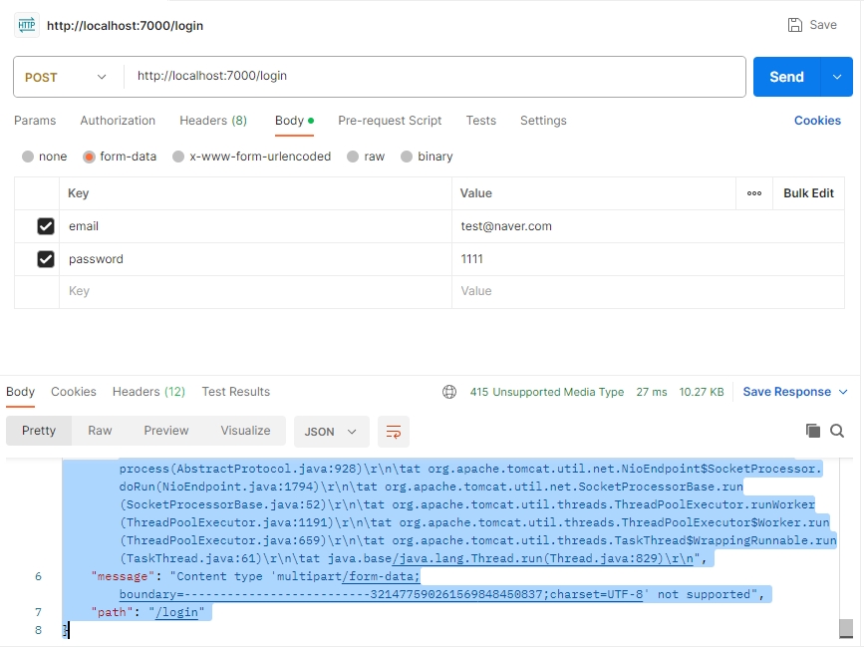
Task: Open the POST method dropdown
Action: 66,77
